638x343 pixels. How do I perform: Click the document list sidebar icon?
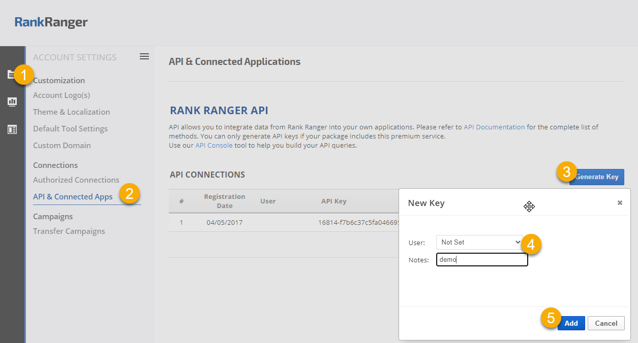tap(11, 75)
